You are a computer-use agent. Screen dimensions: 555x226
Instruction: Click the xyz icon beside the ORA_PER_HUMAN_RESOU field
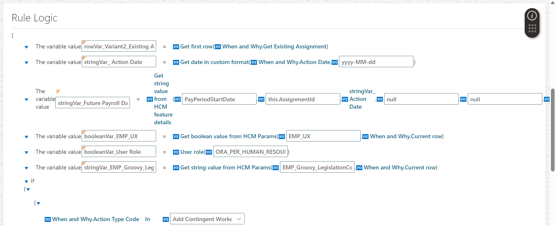pos(209,152)
